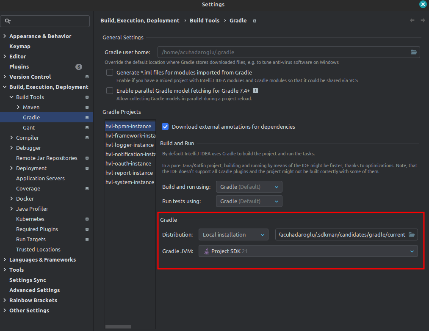The height and width of the screenshot is (331, 429).
Task: Click project-level icon next to Gradle breadcrumb
Action: (255, 21)
